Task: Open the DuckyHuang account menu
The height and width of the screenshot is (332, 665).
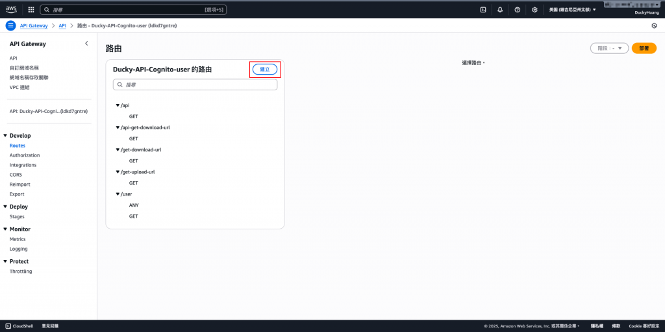Action: (x=647, y=13)
